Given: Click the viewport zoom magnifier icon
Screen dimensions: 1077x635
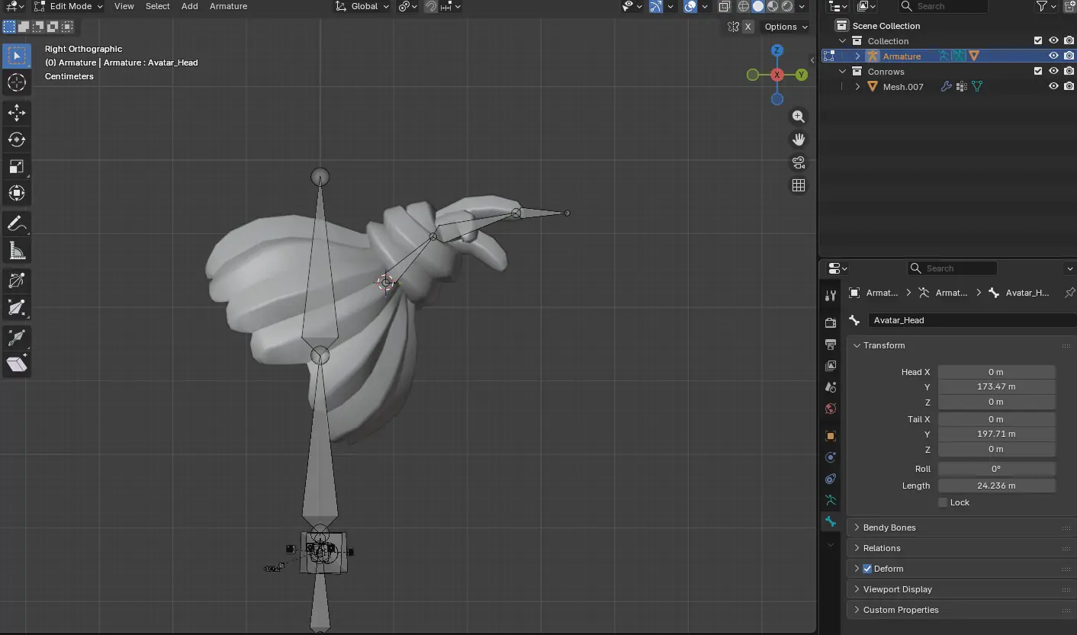Looking at the screenshot, I should 799,117.
